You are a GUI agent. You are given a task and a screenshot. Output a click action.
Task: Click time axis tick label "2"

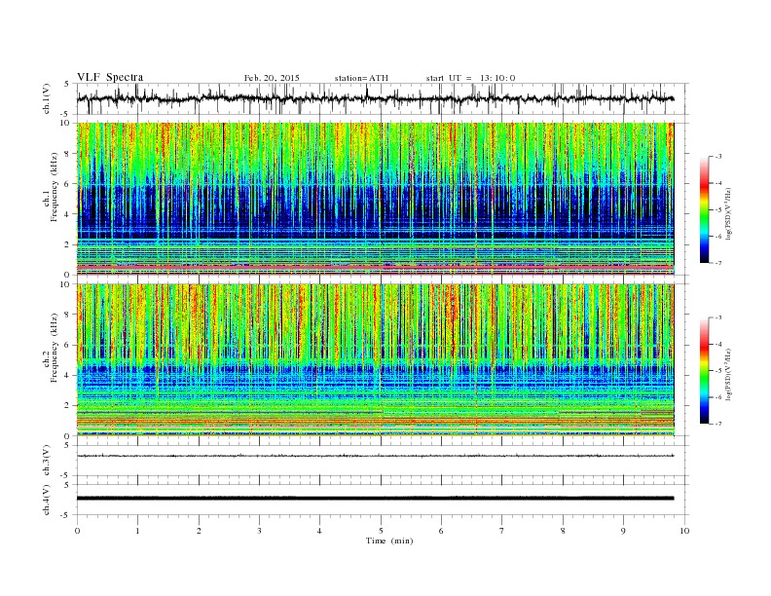[199, 531]
